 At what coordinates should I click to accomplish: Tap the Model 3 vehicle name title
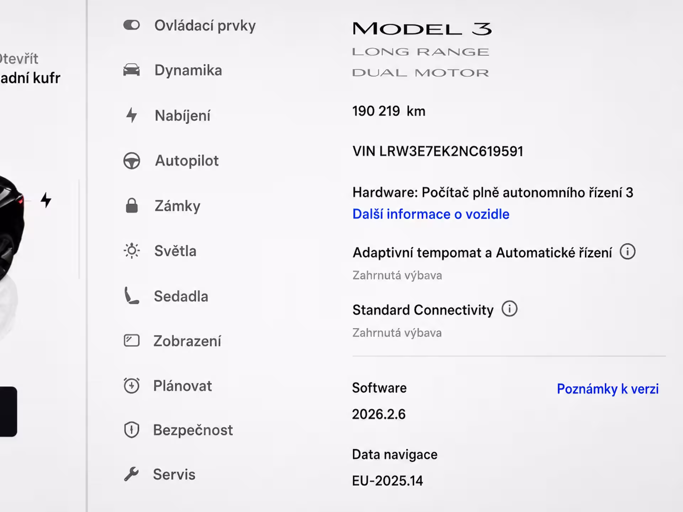click(422, 29)
